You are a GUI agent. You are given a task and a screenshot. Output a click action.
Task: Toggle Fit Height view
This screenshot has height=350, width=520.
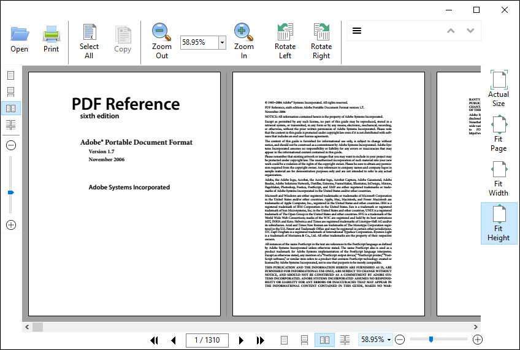click(x=499, y=223)
